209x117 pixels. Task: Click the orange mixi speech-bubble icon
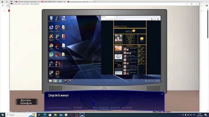(142, 39)
